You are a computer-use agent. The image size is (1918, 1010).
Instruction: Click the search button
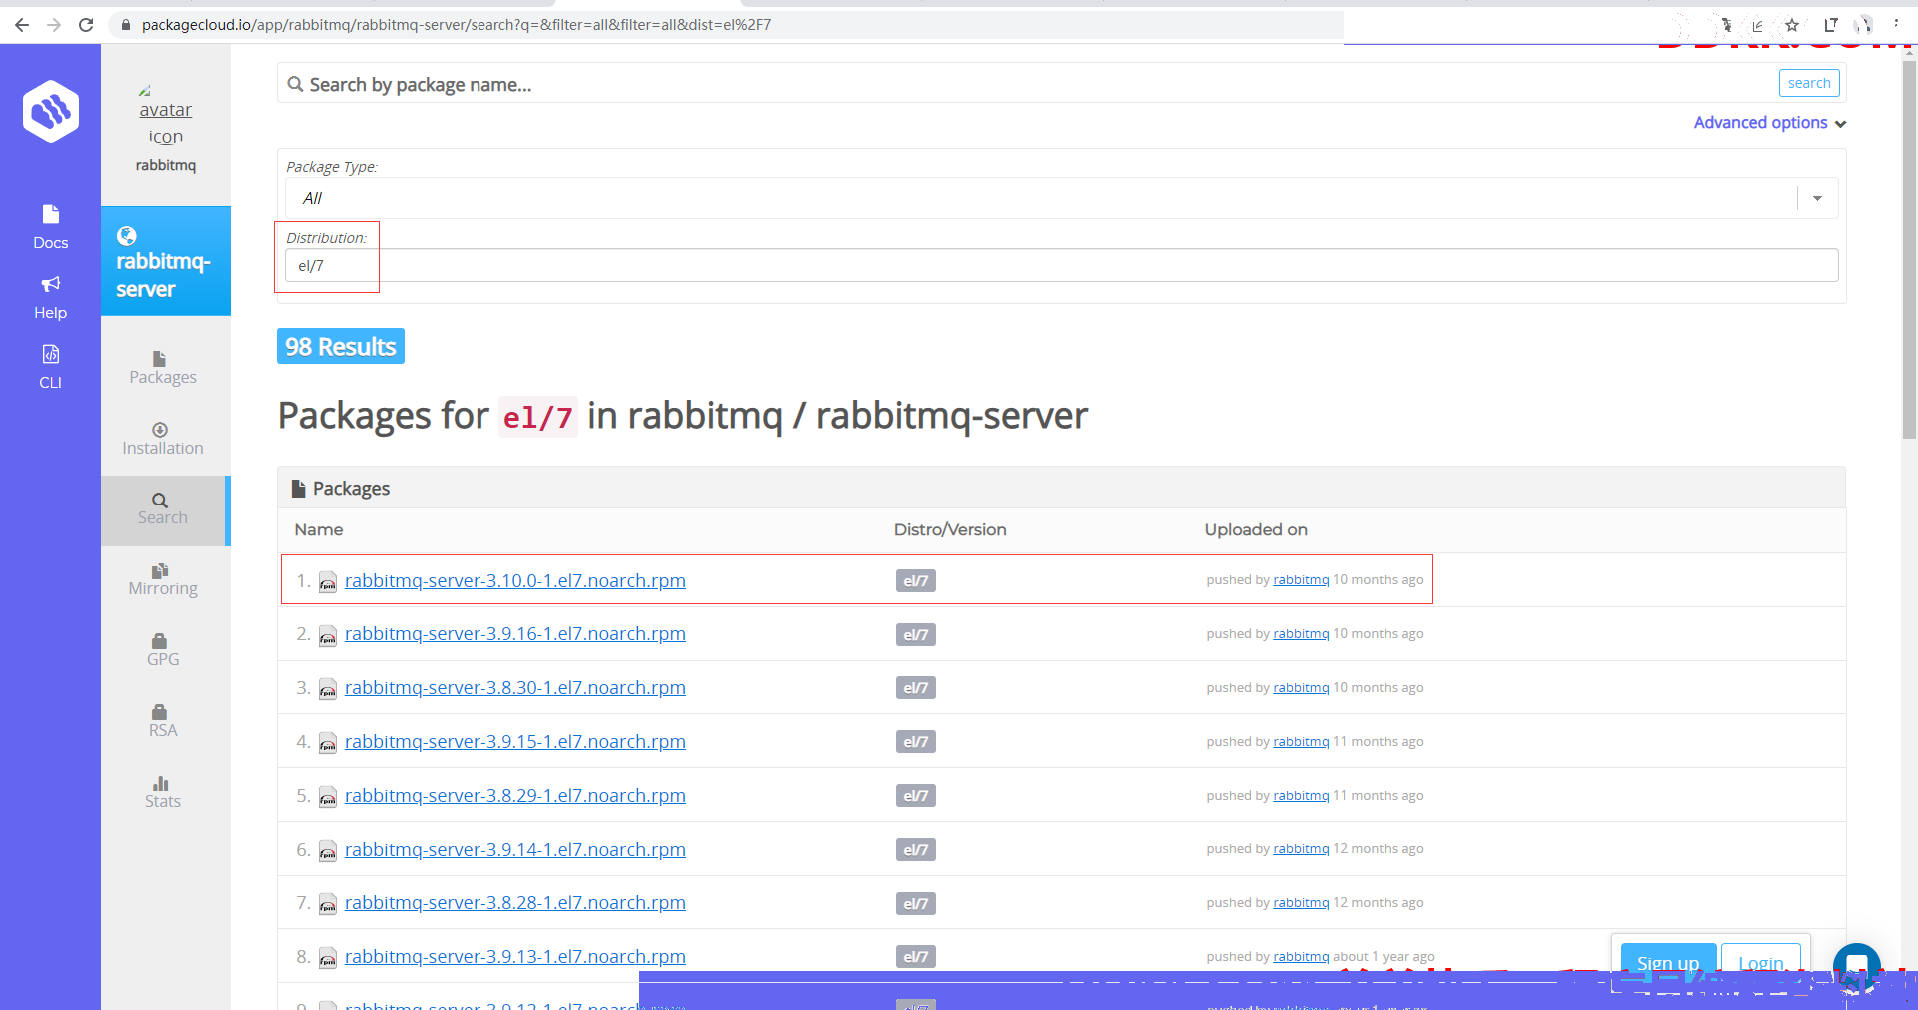click(1809, 83)
